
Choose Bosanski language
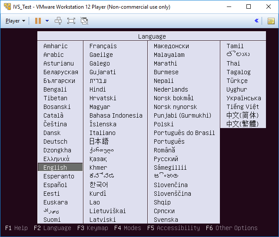pos(57,107)
